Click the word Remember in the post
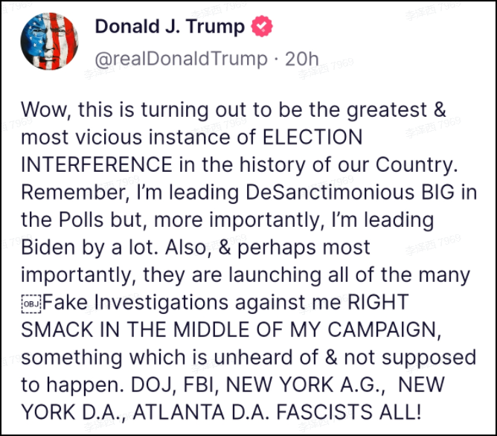 74,193
